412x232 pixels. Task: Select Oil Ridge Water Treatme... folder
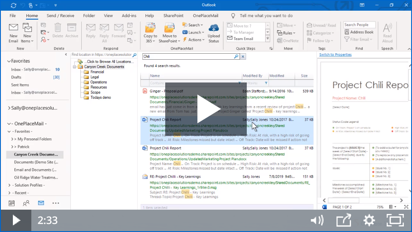[36, 177]
